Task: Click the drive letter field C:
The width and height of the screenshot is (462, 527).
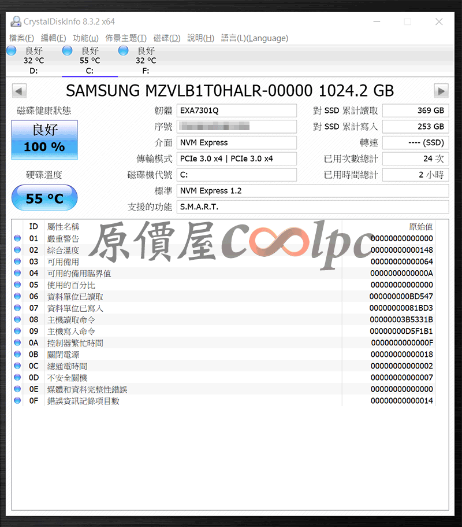Action: point(237,175)
